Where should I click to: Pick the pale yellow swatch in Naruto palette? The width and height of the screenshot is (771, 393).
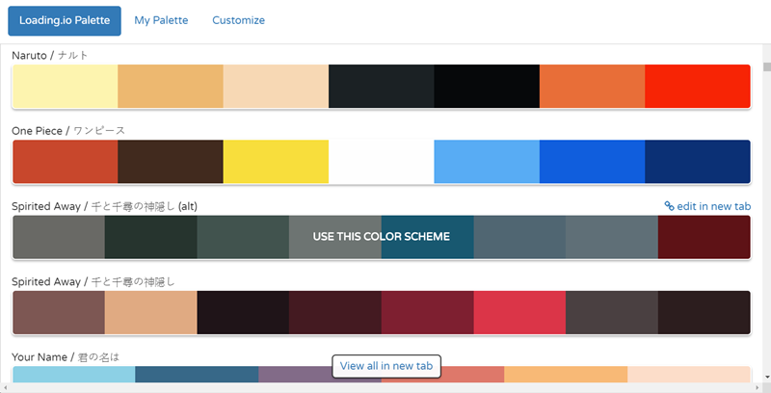point(65,87)
